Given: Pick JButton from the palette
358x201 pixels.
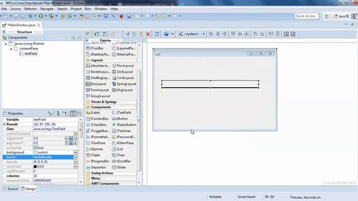Looking at the screenshot, I should [120, 119].
